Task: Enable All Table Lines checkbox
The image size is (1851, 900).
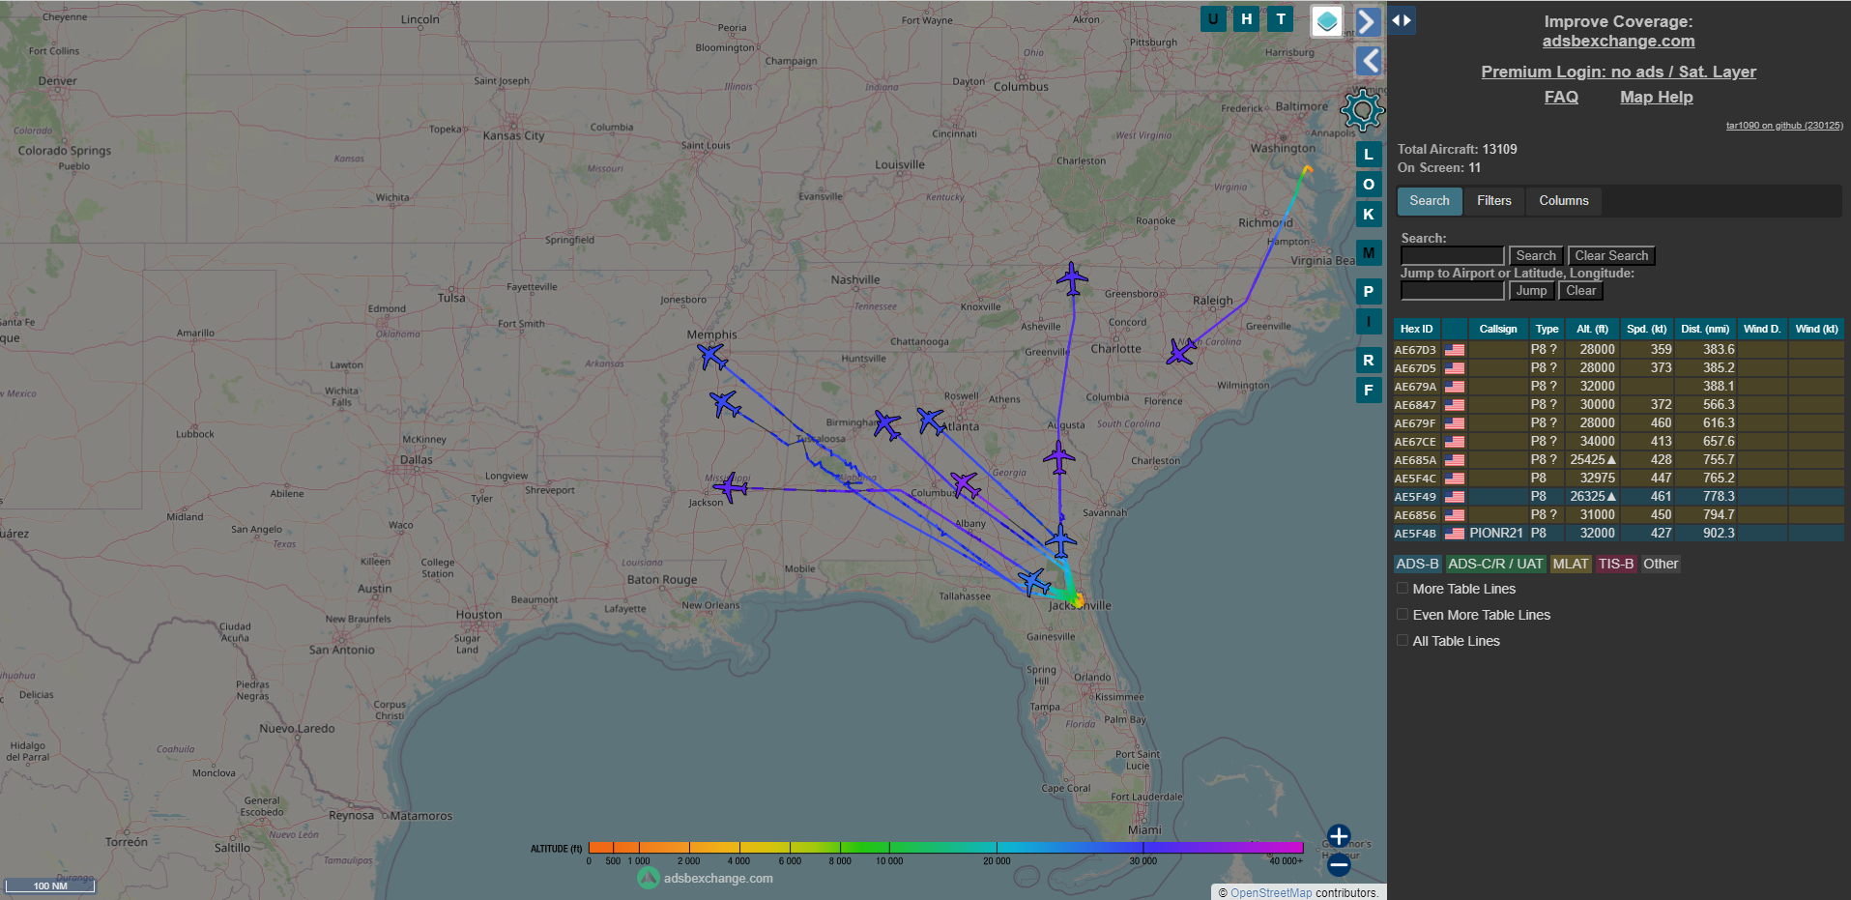Action: [x=1403, y=641]
